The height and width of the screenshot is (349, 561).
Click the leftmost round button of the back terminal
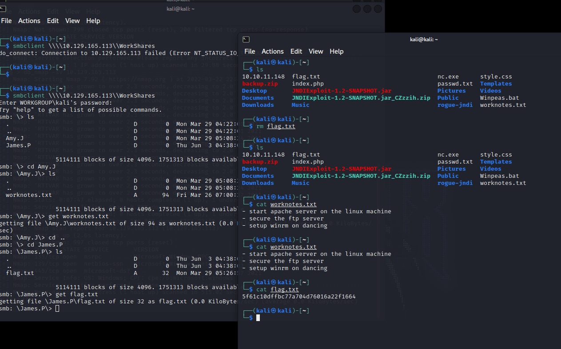click(x=357, y=9)
